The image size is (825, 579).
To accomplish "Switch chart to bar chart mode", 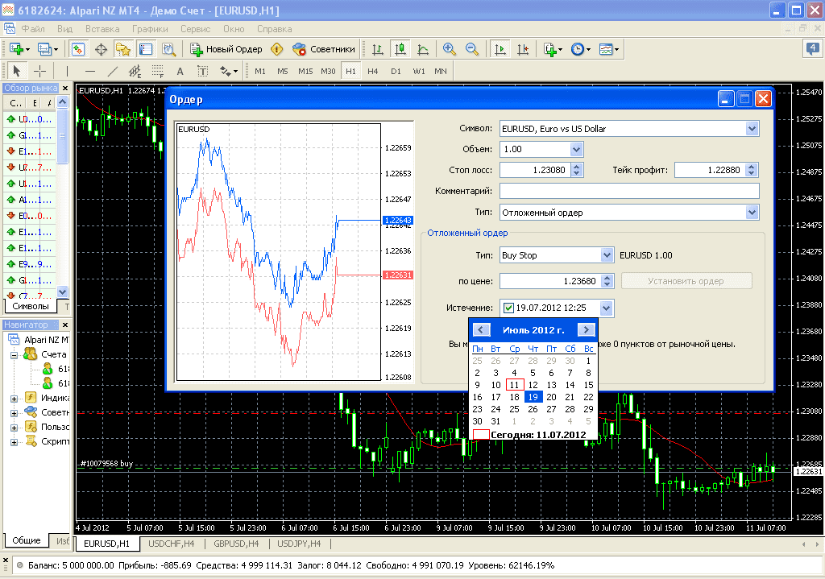I will [x=377, y=49].
